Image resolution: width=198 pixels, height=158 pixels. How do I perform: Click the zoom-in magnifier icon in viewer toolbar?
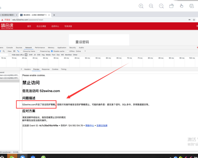click(x=141, y=6)
